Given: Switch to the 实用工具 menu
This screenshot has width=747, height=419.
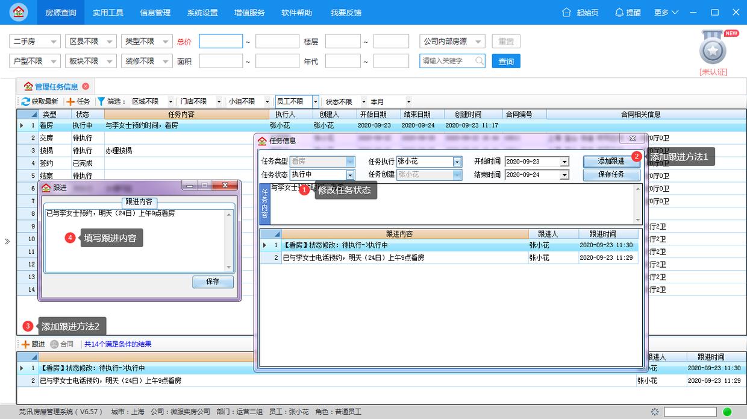Looking at the screenshot, I should (x=108, y=12).
